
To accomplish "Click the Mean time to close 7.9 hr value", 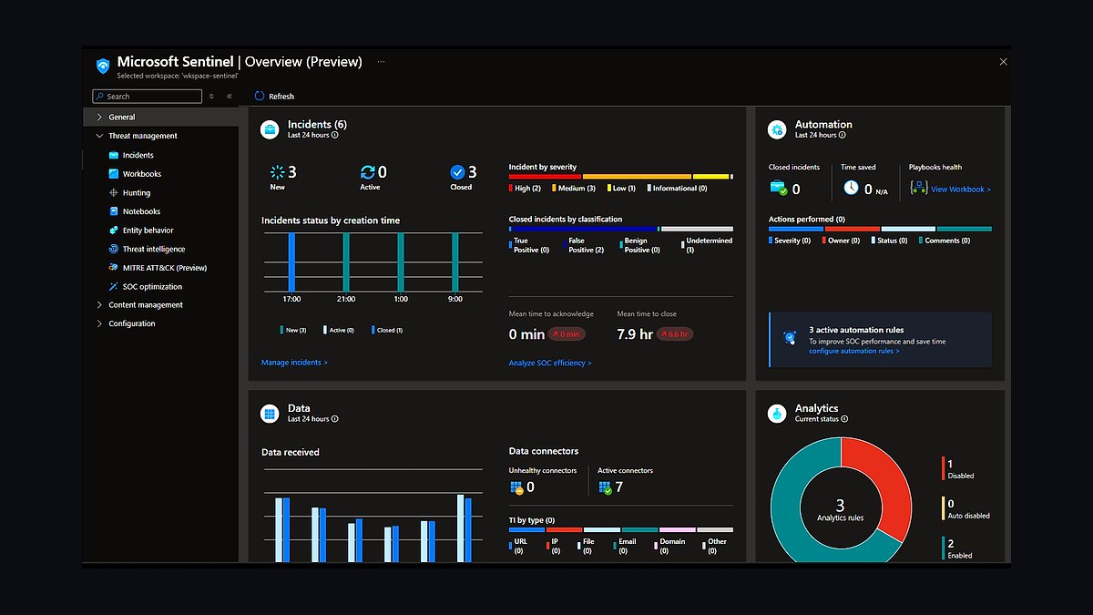I will coord(635,334).
